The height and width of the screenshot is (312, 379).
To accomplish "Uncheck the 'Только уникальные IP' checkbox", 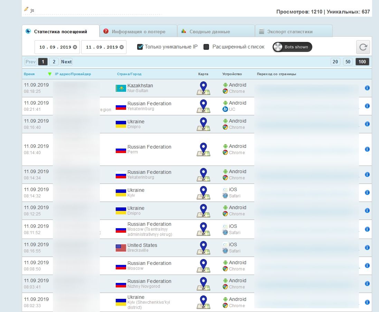I will coord(140,47).
